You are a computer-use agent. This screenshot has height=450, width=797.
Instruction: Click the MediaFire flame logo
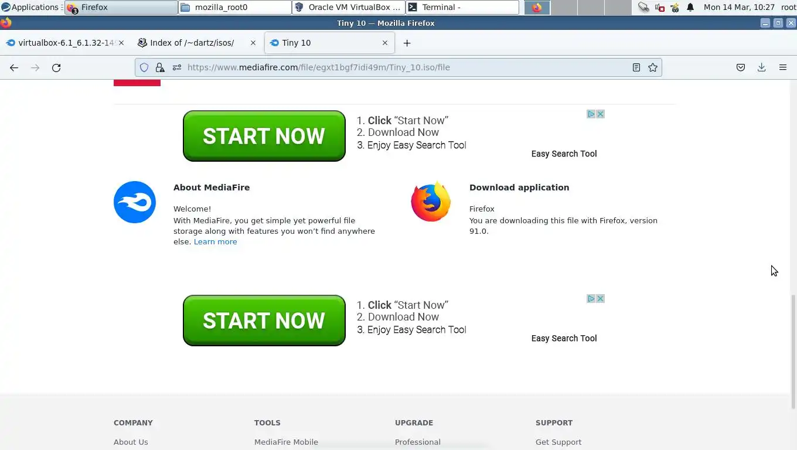pyautogui.click(x=135, y=202)
